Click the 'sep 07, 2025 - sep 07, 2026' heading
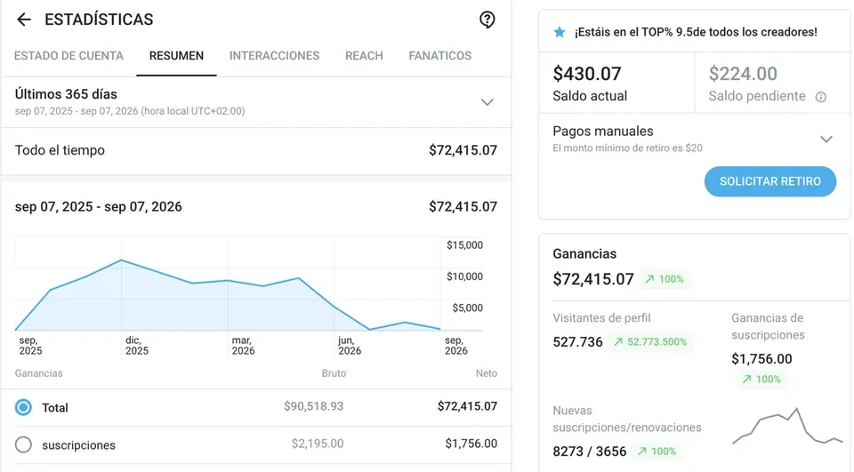Viewport: 854px width, 472px height. tap(98, 207)
